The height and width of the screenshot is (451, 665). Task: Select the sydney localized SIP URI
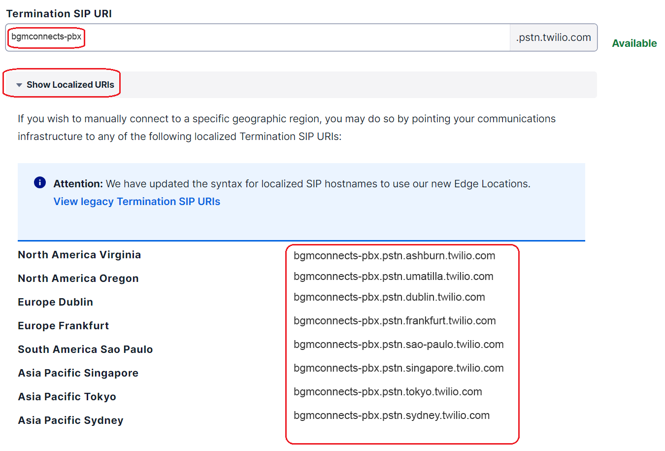392,416
